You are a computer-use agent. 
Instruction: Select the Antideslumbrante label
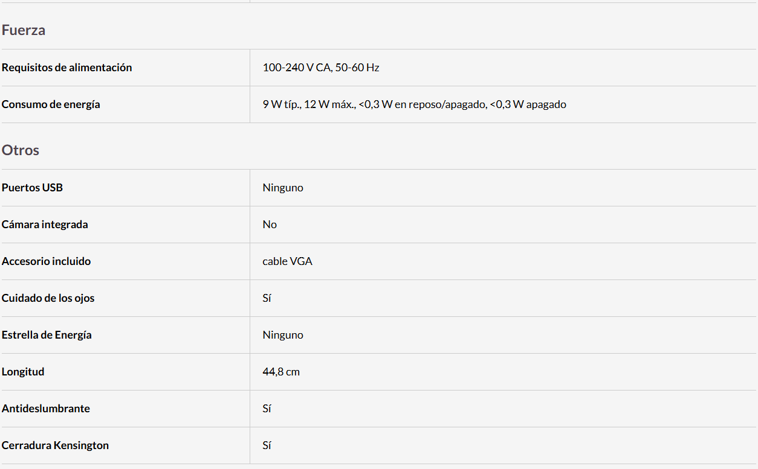45,409
